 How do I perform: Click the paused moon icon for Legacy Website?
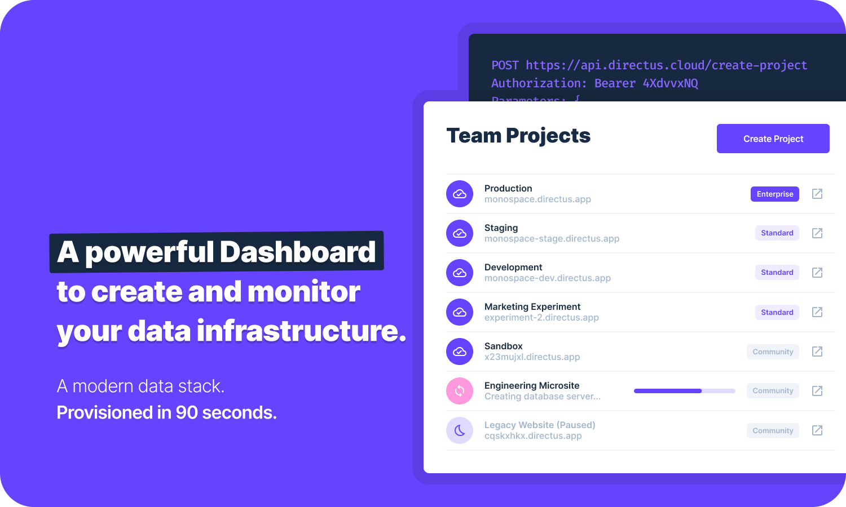click(x=460, y=430)
